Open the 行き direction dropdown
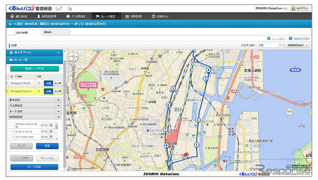318x180 pixels. tap(270, 45)
